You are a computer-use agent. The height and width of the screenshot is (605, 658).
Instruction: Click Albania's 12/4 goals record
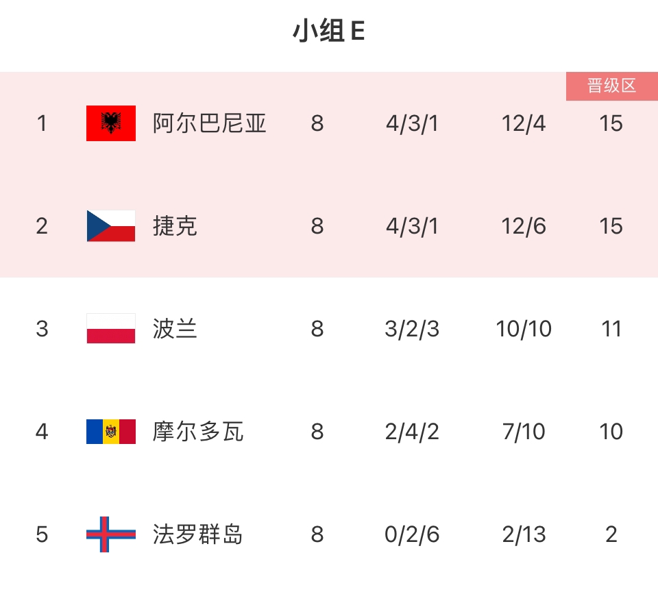point(524,123)
